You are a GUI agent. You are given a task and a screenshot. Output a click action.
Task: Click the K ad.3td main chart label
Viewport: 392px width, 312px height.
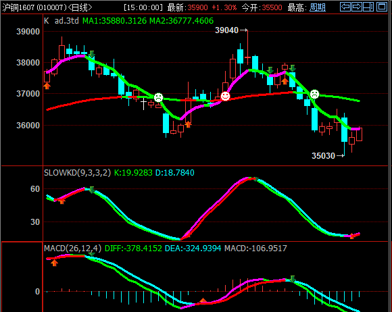coord(62,20)
